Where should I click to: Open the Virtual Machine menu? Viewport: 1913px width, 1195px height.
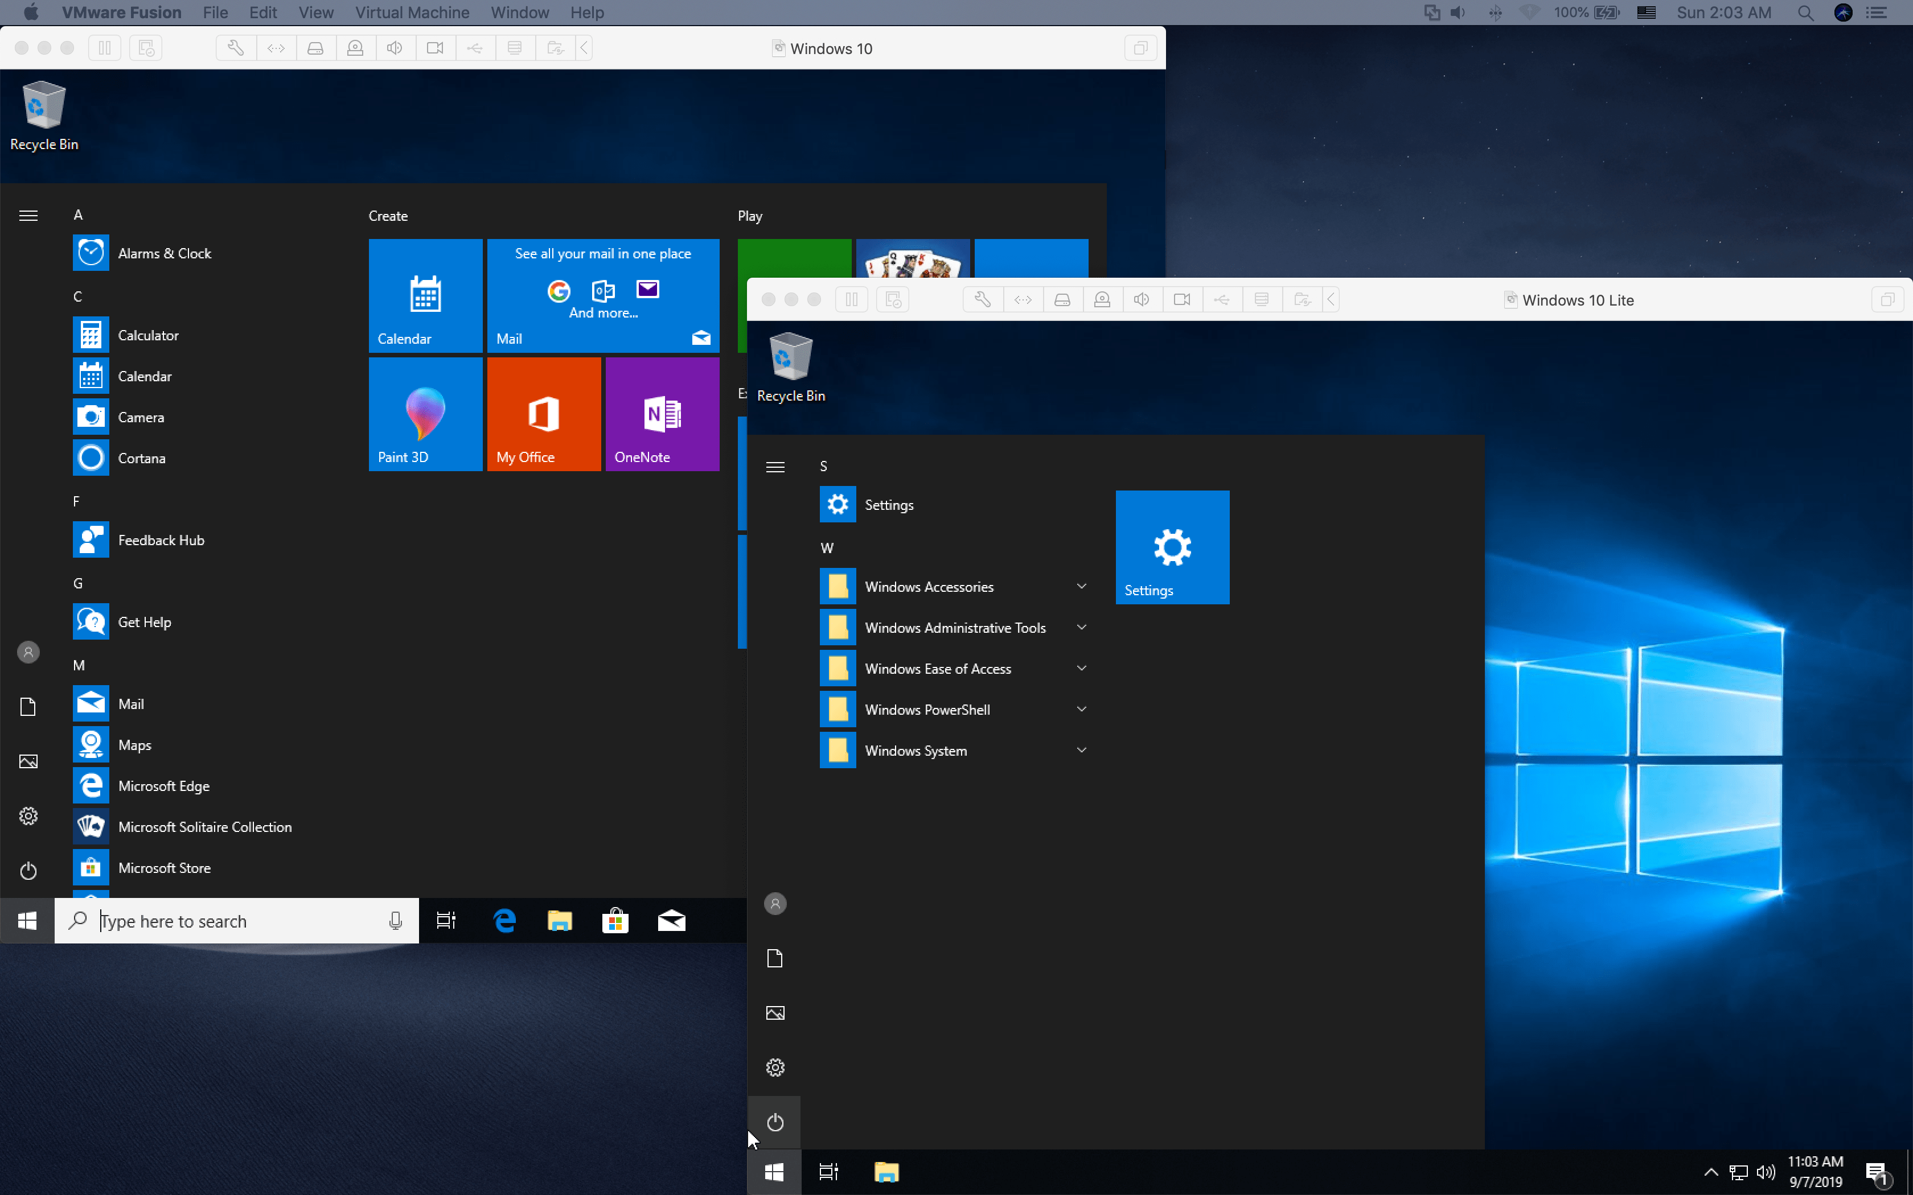click(x=412, y=13)
